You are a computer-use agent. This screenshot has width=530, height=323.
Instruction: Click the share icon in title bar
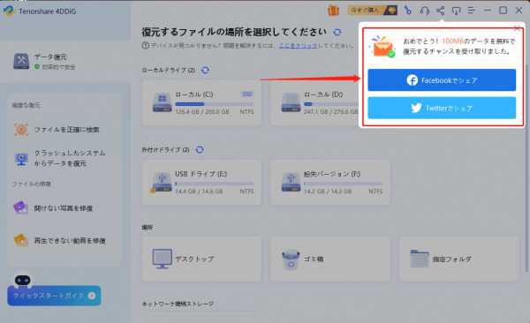click(x=440, y=11)
